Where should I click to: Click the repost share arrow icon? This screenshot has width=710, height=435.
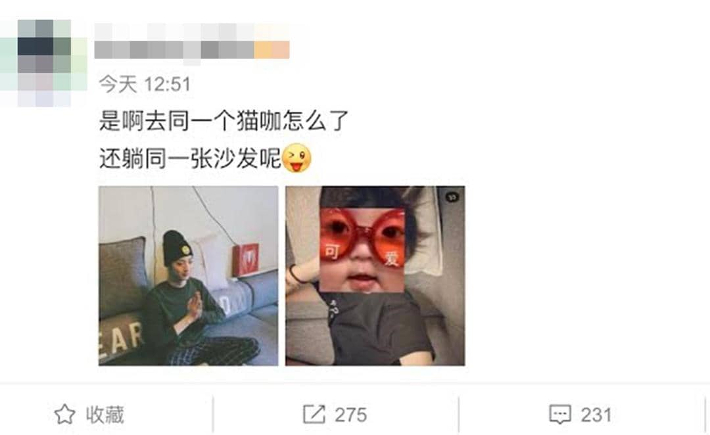(314, 414)
